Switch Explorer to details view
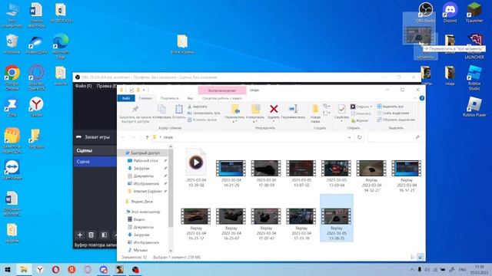This screenshot has height=276, width=492. point(413,258)
